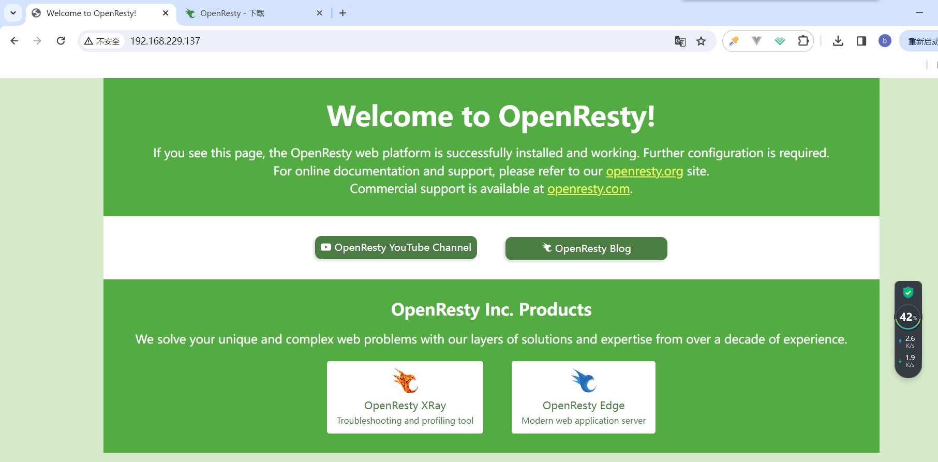This screenshot has width=938, height=462.
Task: Close the OpenResty - 下载 tab
Action: (x=320, y=13)
